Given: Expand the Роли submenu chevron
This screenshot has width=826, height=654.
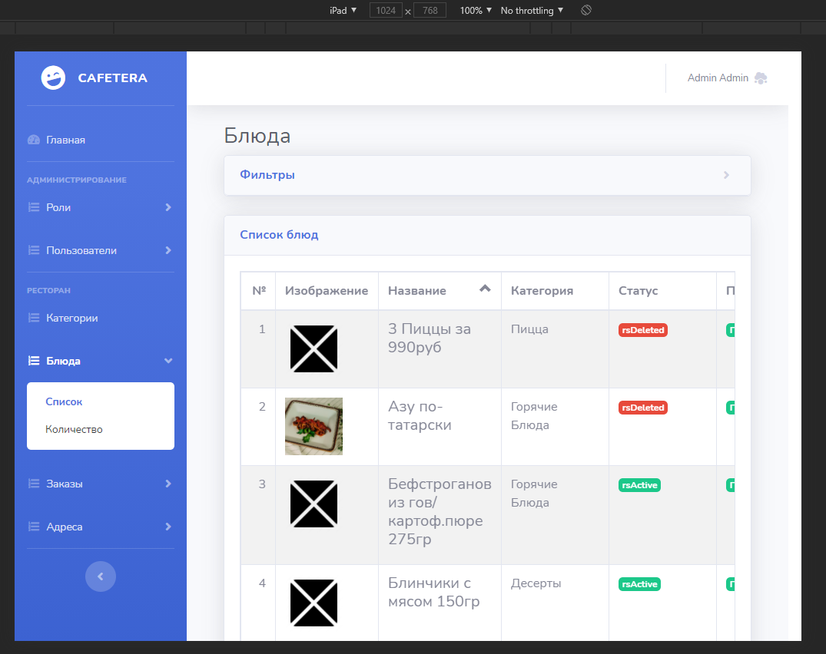Looking at the screenshot, I should pos(168,207).
